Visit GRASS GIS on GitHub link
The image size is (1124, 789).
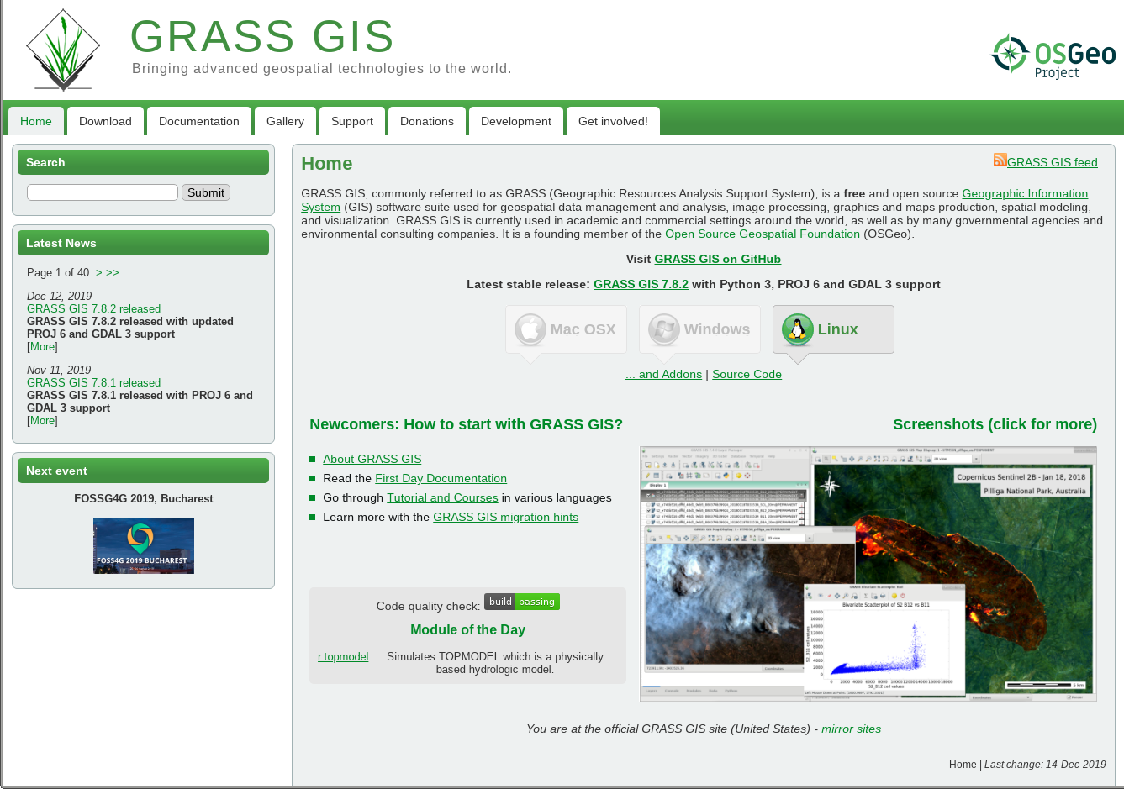click(x=718, y=259)
